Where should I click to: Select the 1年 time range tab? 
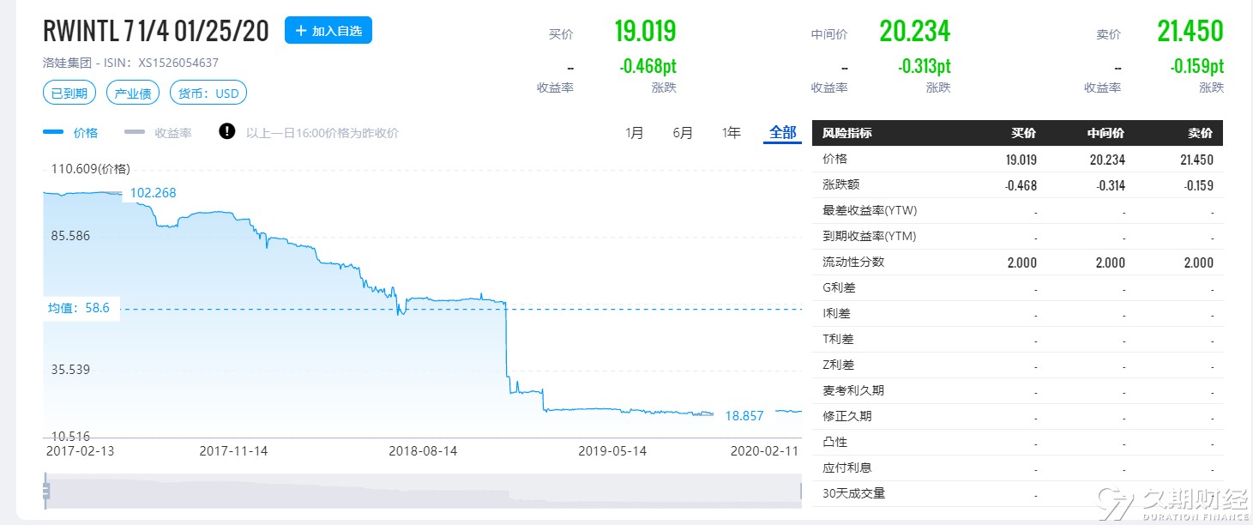point(731,132)
